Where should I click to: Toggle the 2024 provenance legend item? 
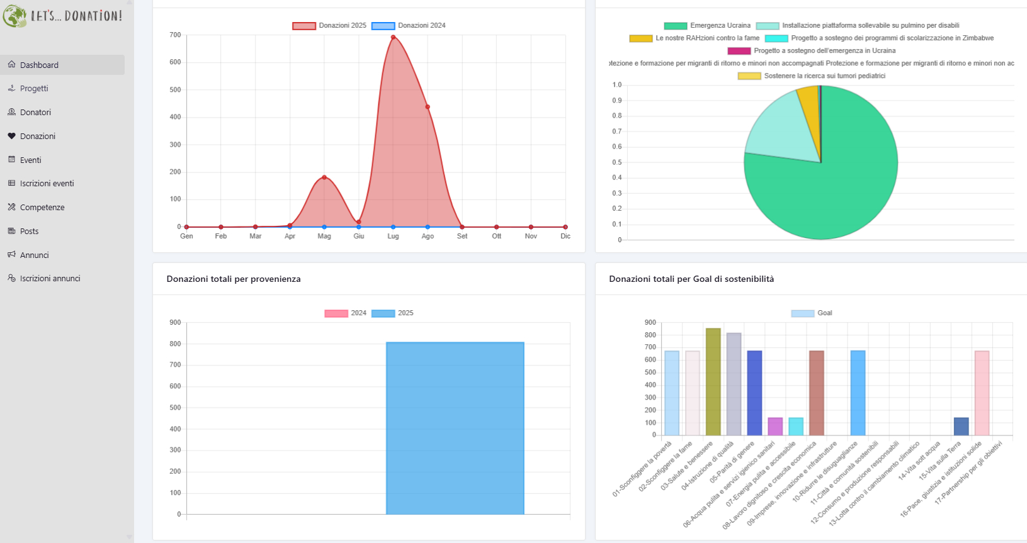click(345, 313)
